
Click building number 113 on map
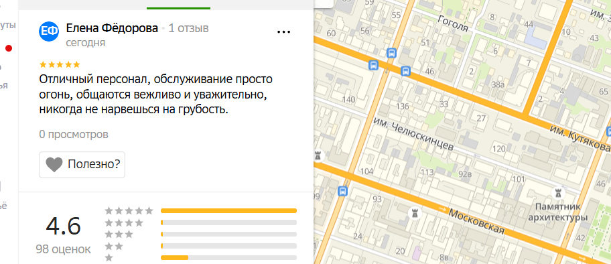[427, 172]
